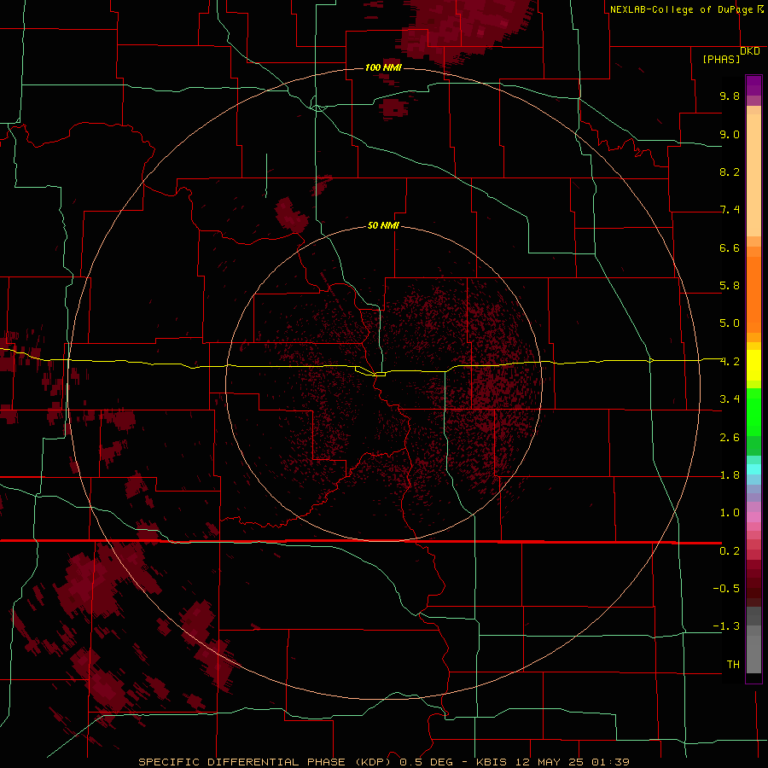
Task: Click the 6.6 legend value
Action: [x=730, y=247]
